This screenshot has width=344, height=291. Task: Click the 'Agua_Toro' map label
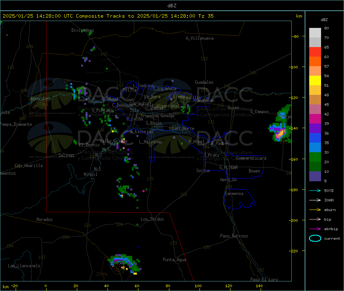pos(41,99)
